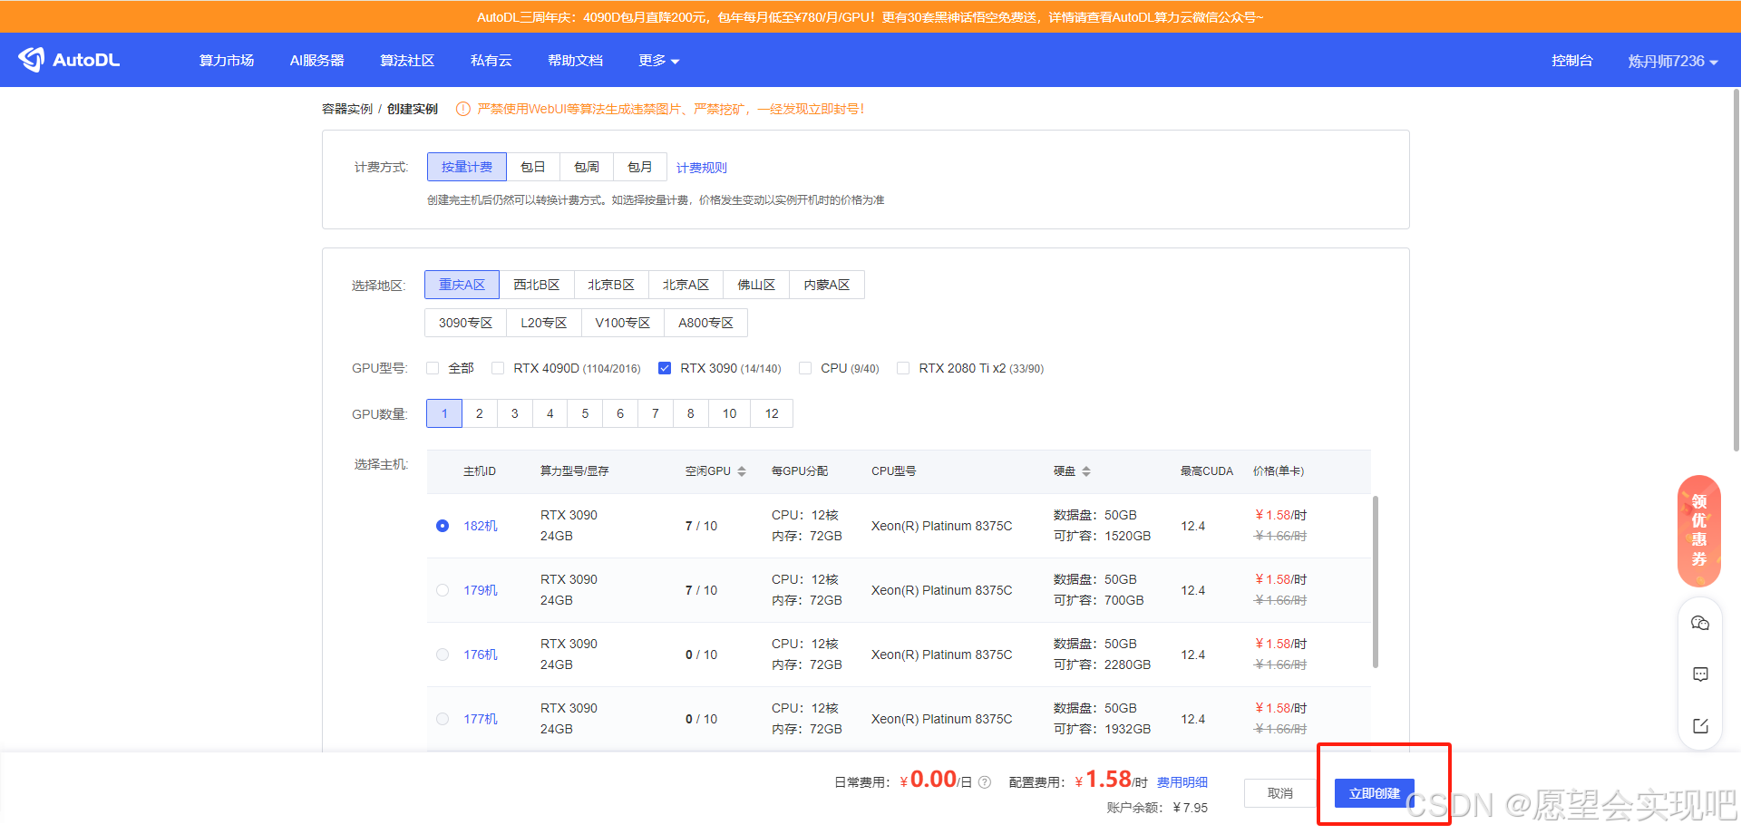Check the RTX 4090D GPU checkbox
This screenshot has width=1741, height=834.
[498, 368]
